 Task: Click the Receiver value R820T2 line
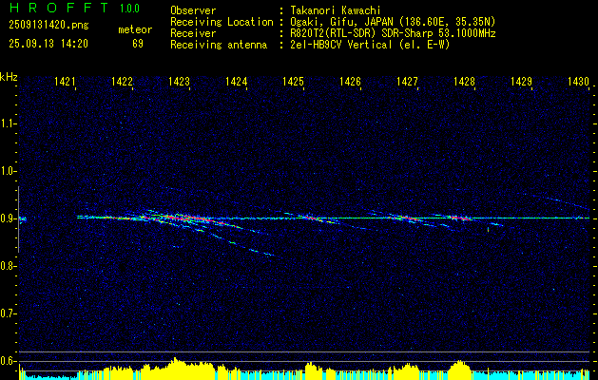point(394,33)
